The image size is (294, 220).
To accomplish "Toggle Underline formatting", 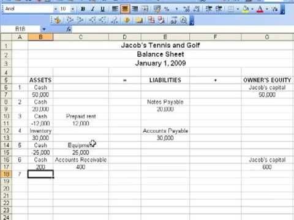I will [x=102, y=9].
